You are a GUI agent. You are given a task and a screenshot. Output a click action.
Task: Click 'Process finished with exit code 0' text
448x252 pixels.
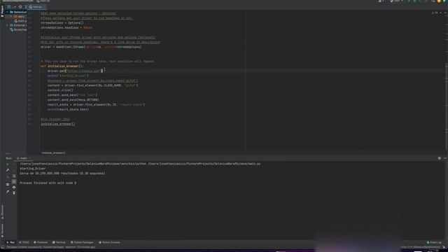click(x=48, y=183)
